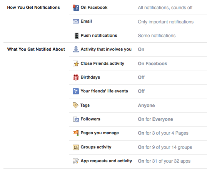Viewport: 207px width, 173px height.
Task: Open 'On for 3 of your 4 Pages'
Action: (x=163, y=133)
